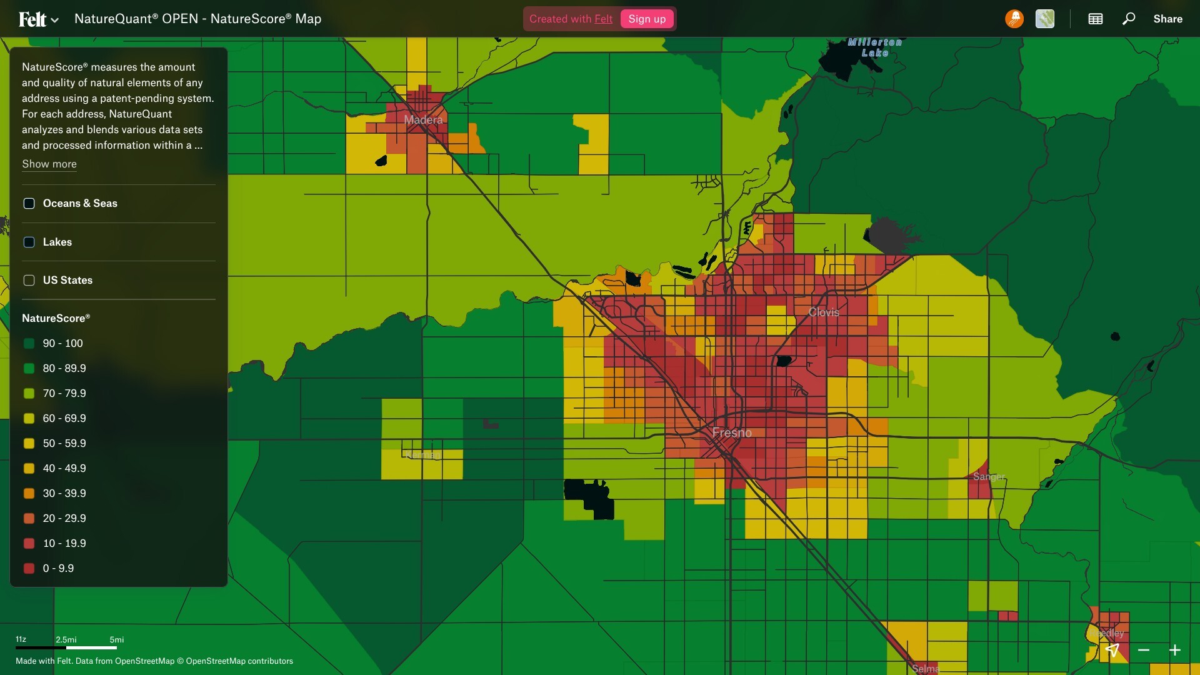The width and height of the screenshot is (1200, 675).
Task: Click the Share button
Action: click(1167, 19)
